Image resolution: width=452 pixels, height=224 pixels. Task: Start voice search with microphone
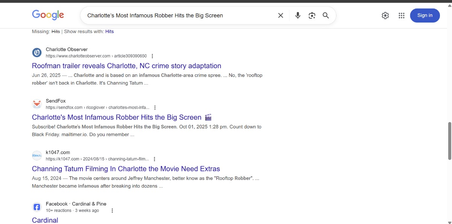click(298, 15)
